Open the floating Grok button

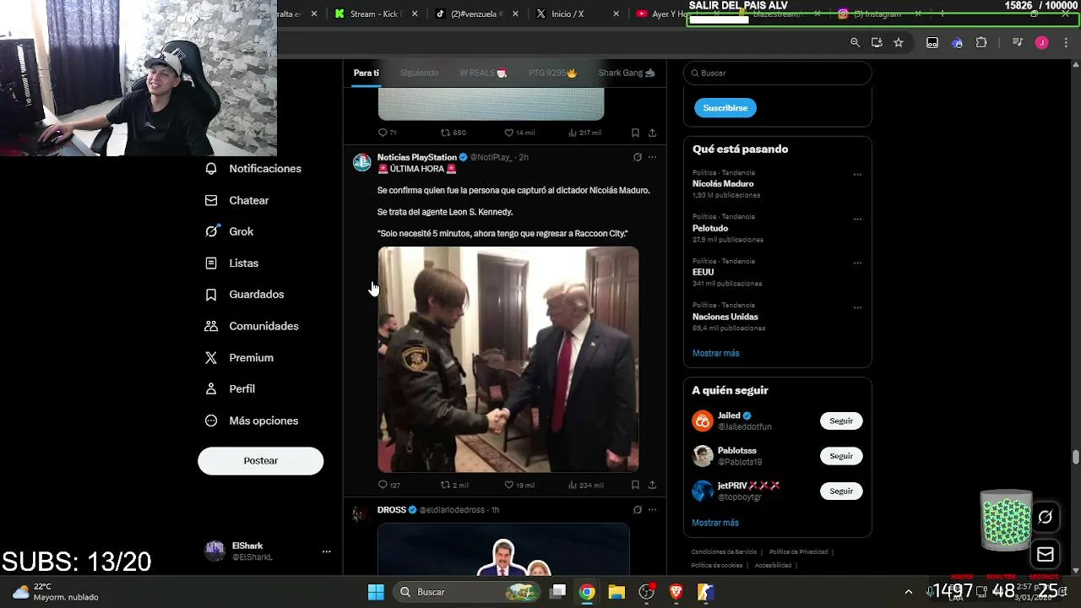1046,517
